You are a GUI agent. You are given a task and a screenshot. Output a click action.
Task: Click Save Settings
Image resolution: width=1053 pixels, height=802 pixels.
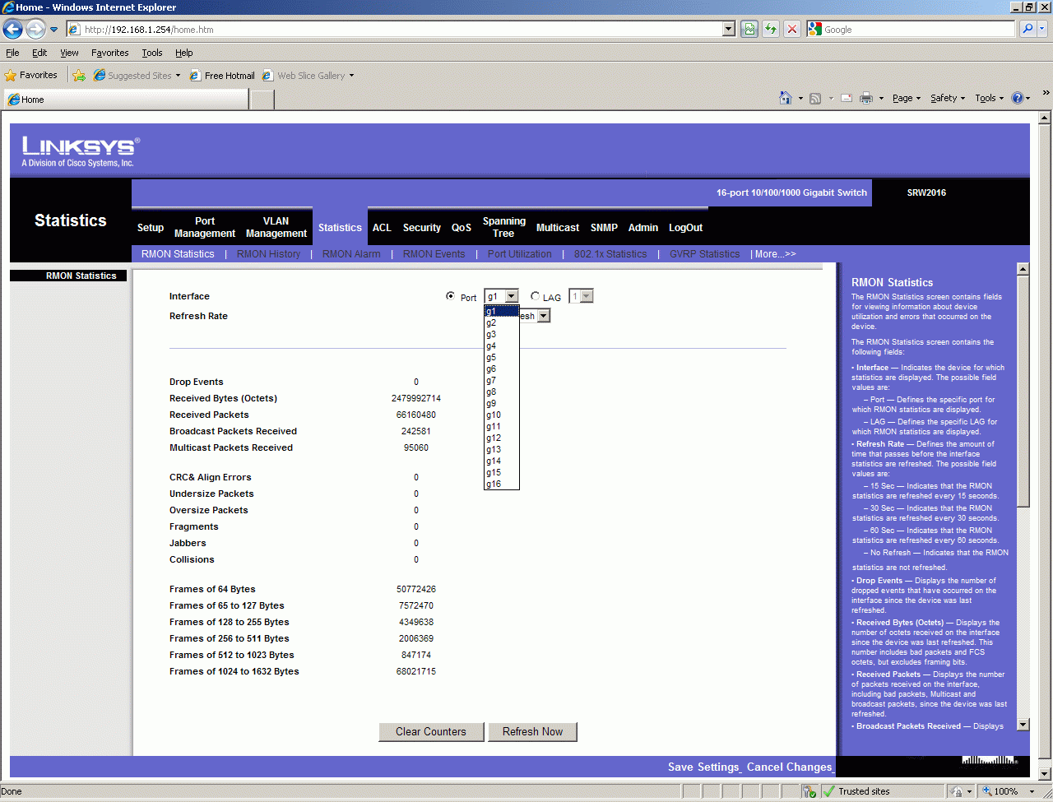pos(704,767)
